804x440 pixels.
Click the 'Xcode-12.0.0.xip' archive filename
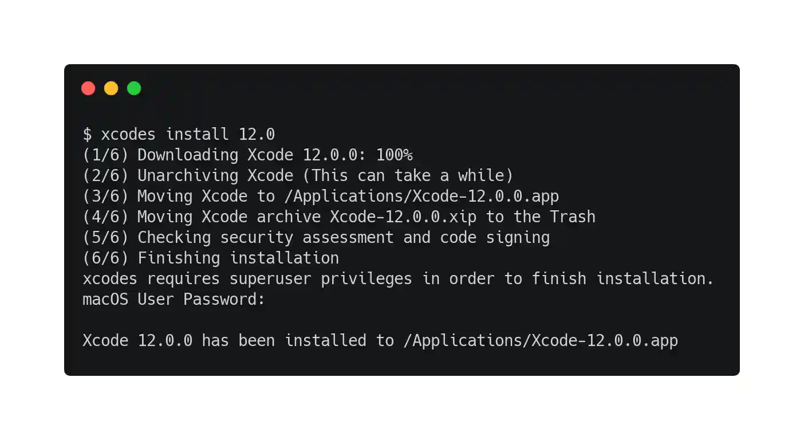(x=403, y=217)
